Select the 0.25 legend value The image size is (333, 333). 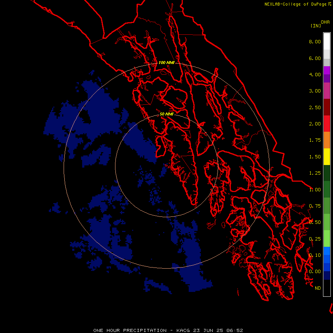pos(315,239)
